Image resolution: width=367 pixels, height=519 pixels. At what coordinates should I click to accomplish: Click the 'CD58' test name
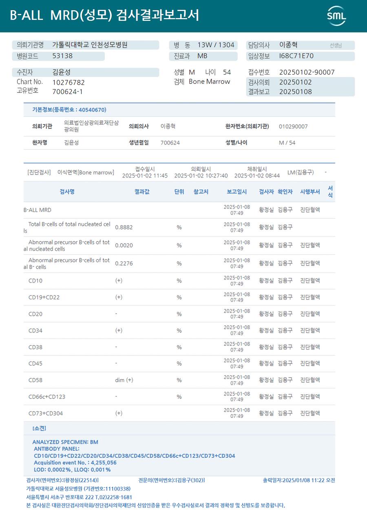coord(35,380)
